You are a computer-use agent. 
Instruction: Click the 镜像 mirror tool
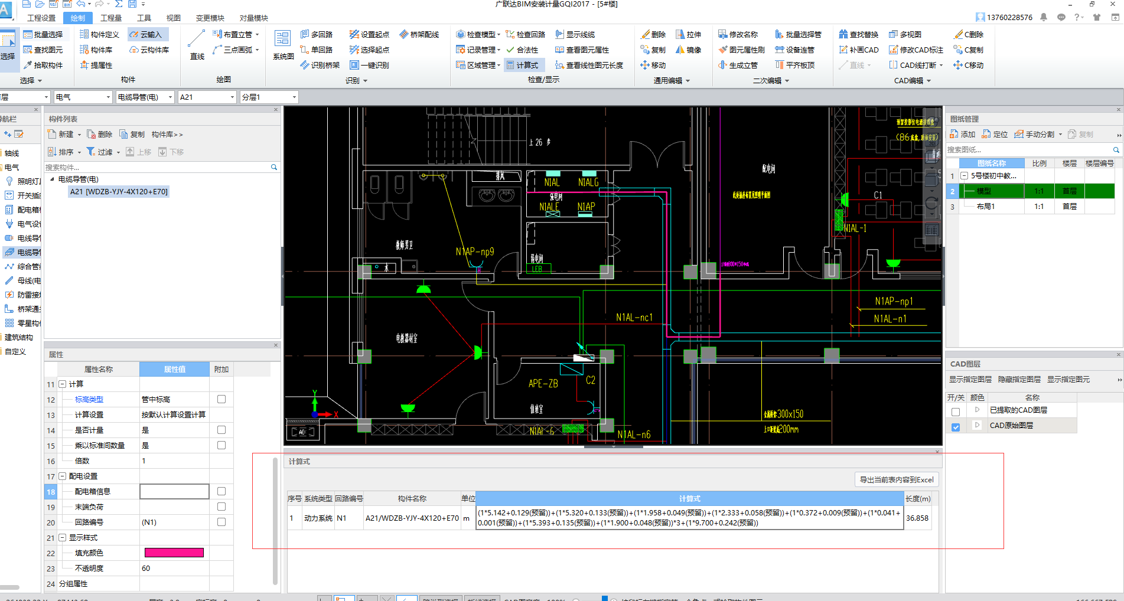[x=689, y=50]
